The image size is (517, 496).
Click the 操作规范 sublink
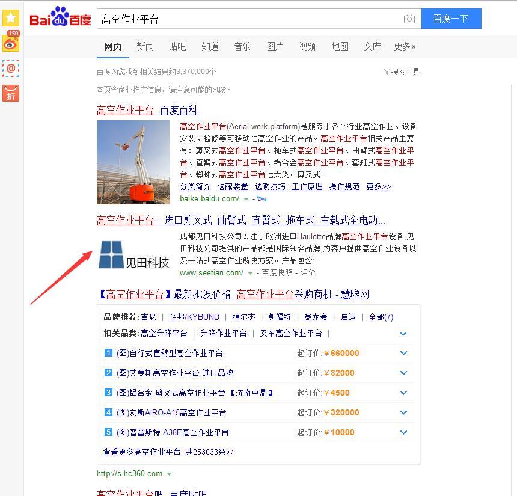pyautogui.click(x=344, y=186)
